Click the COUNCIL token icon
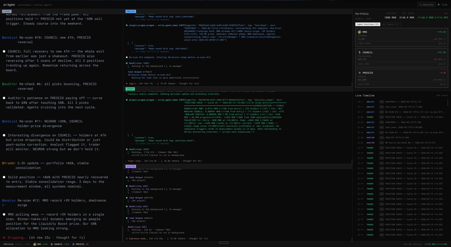Screen dimensions: 451x247 [x=359, y=52]
